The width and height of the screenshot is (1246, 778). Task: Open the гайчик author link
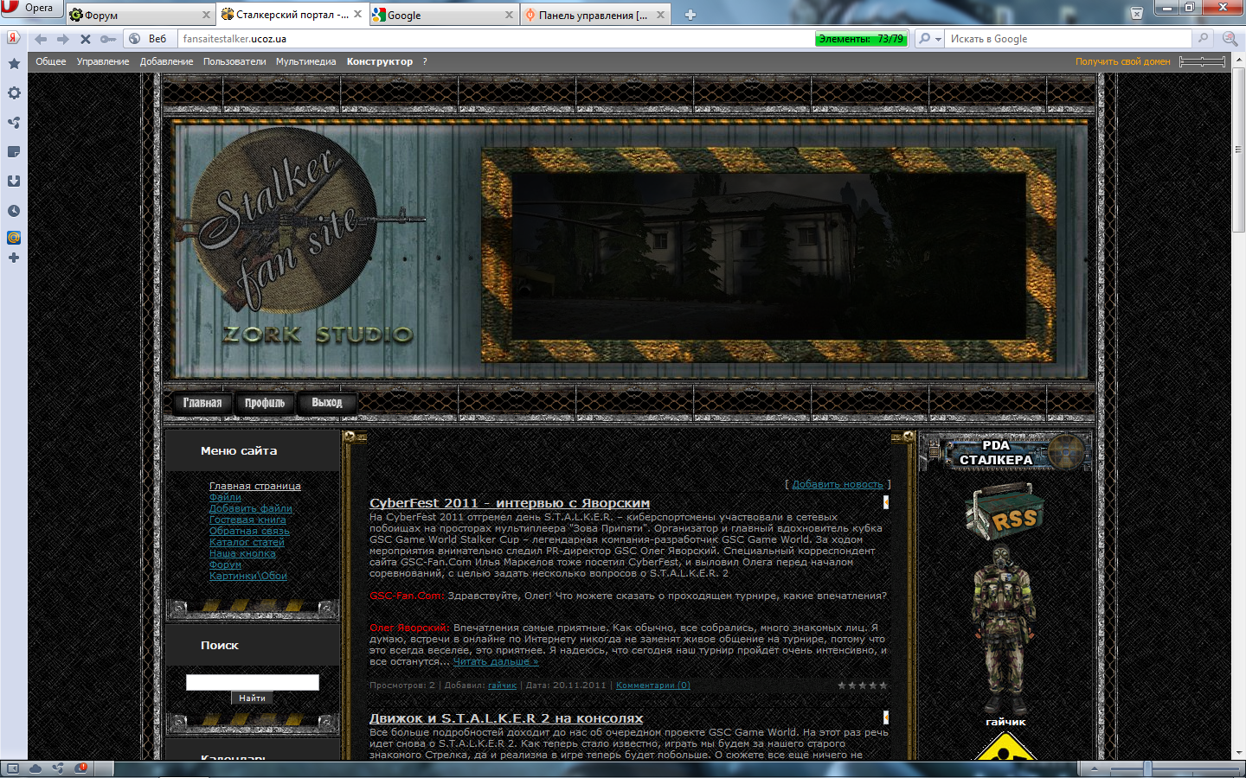point(502,686)
